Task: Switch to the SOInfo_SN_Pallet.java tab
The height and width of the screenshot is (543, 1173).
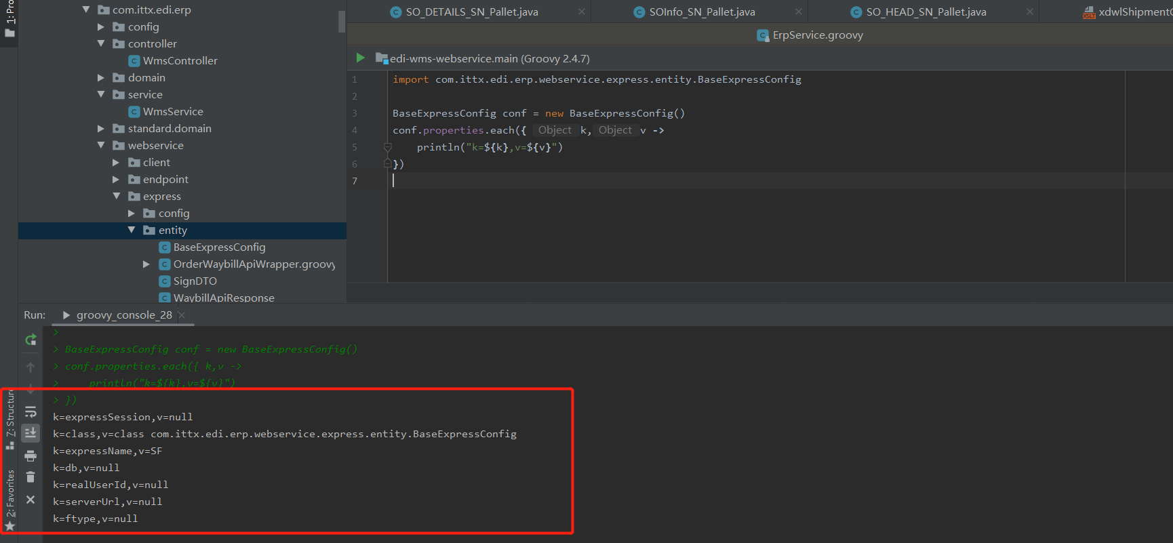Action: coord(702,12)
